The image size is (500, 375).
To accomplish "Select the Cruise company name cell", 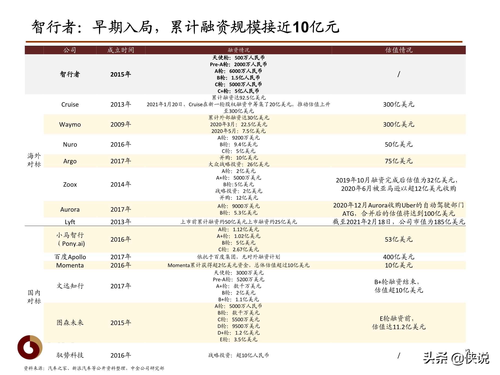I will 70,104.
